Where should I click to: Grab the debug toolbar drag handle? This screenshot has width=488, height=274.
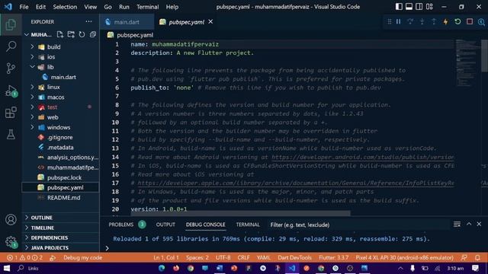pyautogui.click(x=390, y=21)
